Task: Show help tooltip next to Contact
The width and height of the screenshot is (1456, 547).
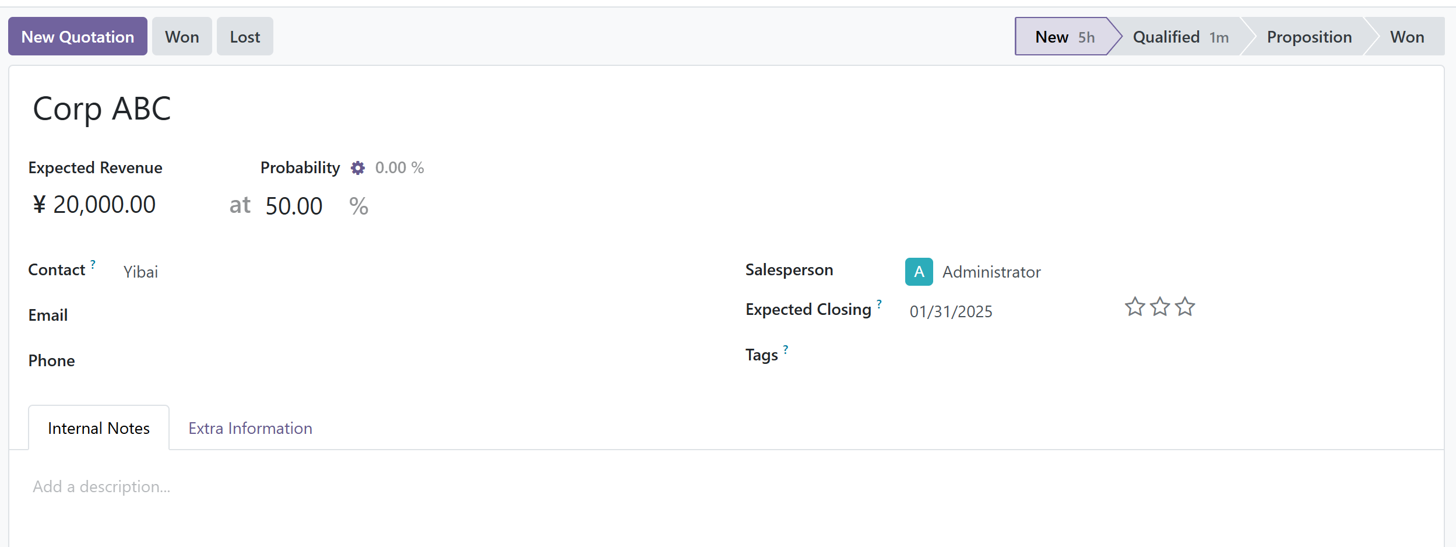Action: coord(93,264)
